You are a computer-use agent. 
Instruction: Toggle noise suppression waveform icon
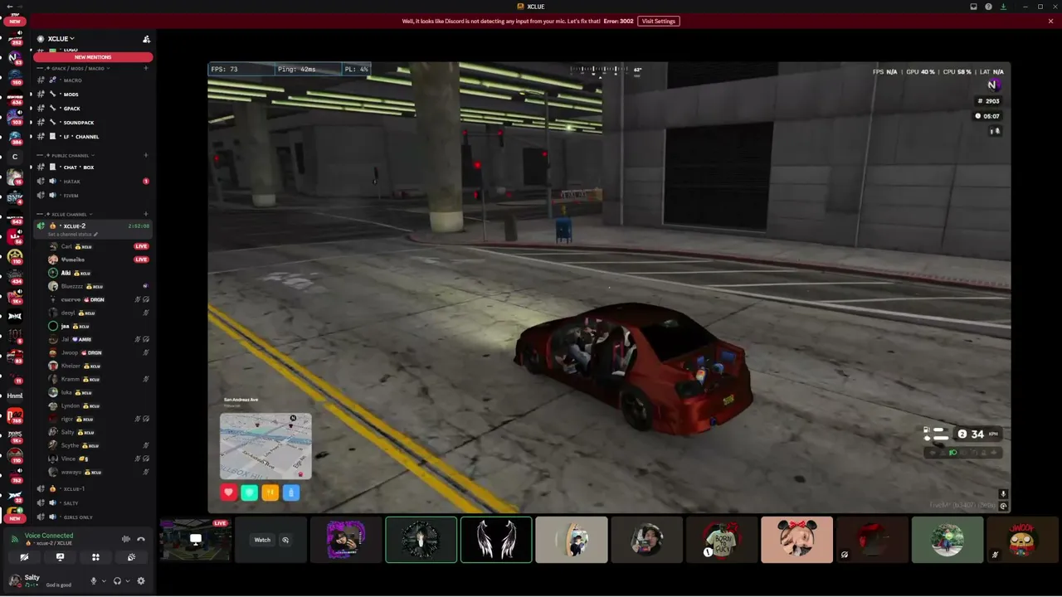[x=126, y=539]
